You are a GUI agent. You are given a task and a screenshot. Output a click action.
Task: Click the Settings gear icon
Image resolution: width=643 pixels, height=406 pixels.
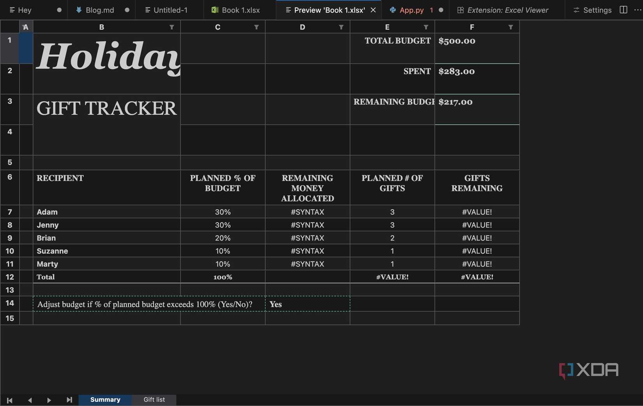coord(576,10)
